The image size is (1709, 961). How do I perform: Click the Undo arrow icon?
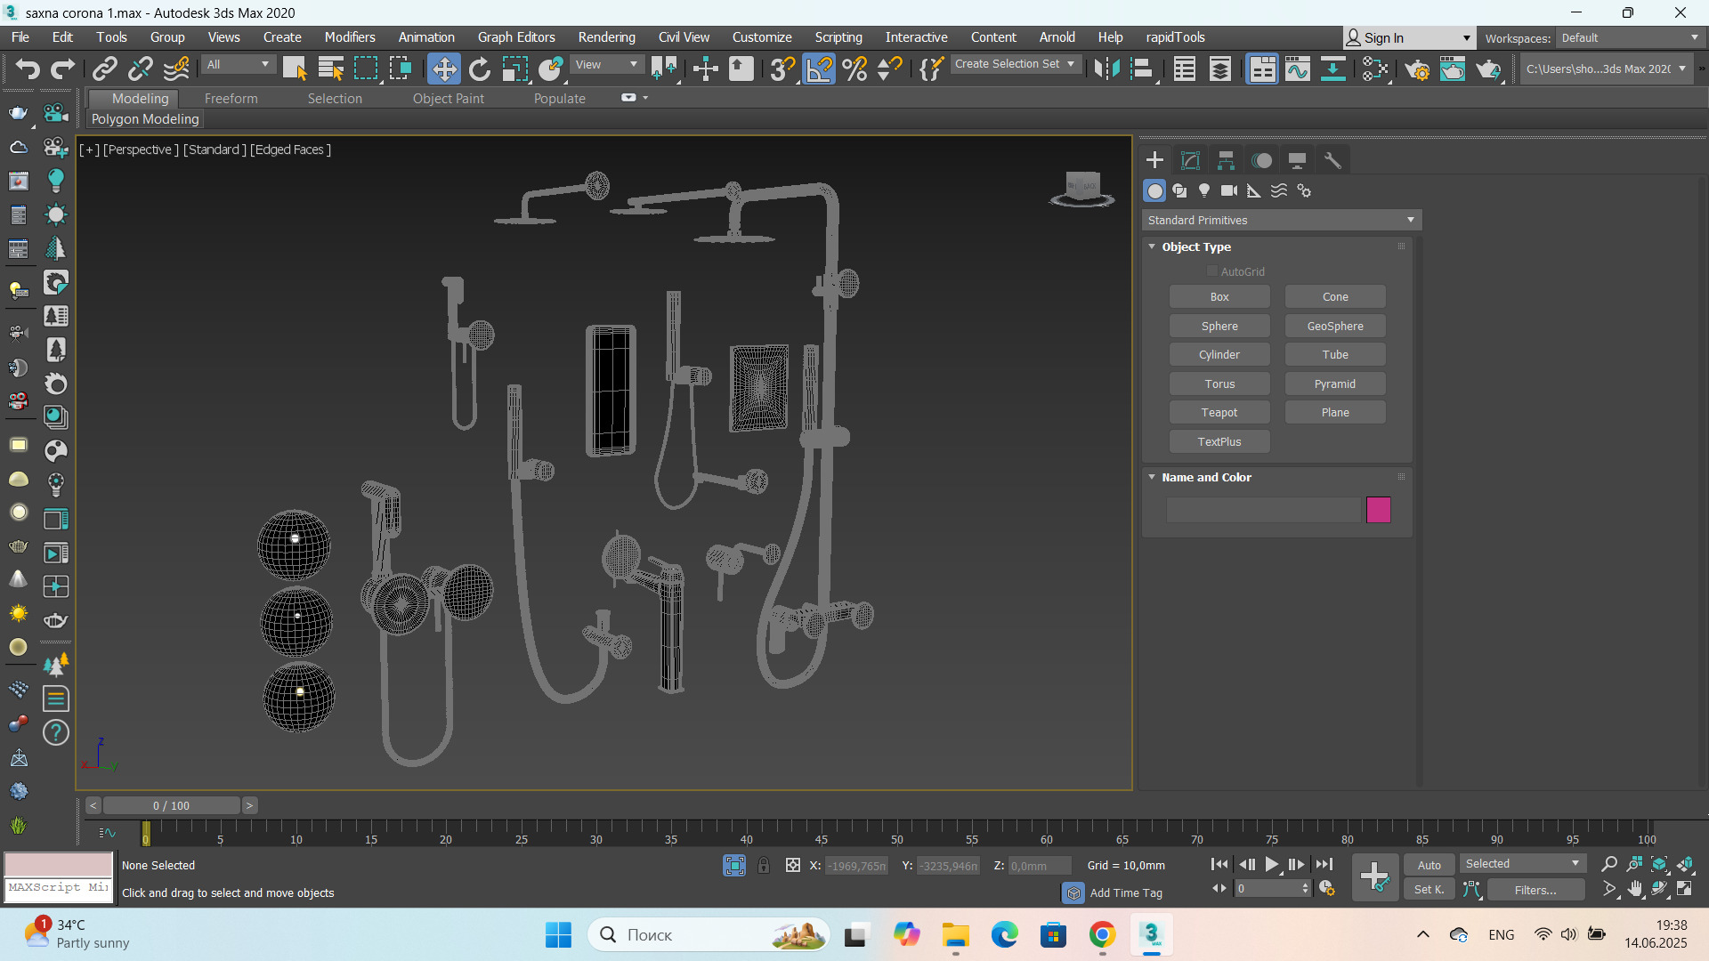pyautogui.click(x=28, y=69)
